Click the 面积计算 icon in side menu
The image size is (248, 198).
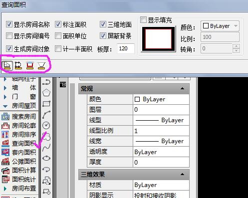(5, 171)
